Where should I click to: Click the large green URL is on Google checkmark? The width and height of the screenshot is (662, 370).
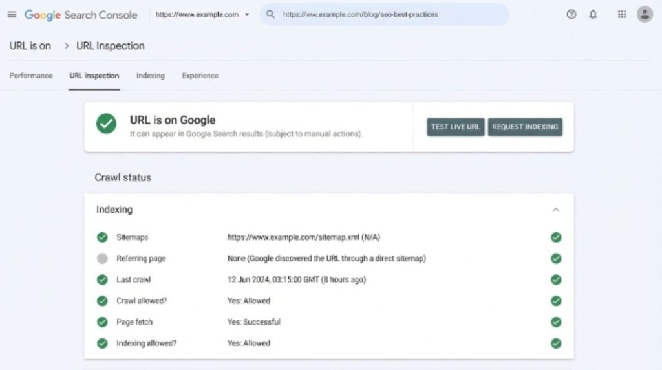coord(107,124)
